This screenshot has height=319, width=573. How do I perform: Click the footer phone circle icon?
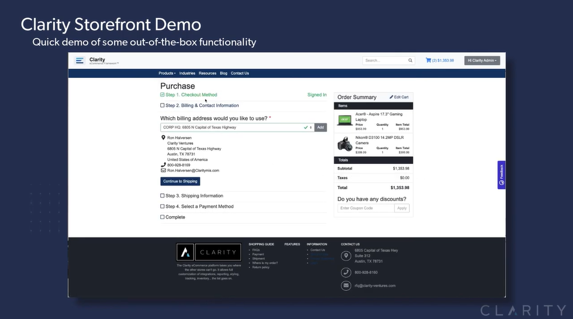pyautogui.click(x=346, y=272)
